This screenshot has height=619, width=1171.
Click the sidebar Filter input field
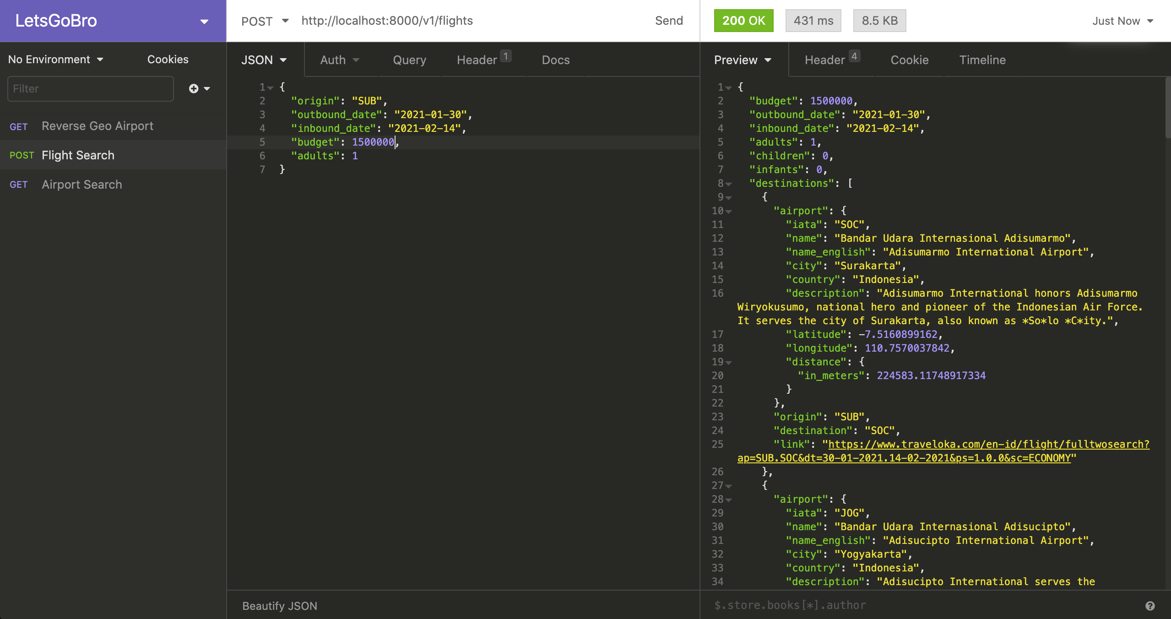(91, 89)
